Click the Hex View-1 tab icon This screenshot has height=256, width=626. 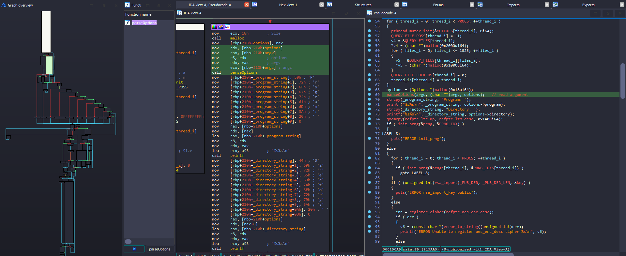click(255, 4)
